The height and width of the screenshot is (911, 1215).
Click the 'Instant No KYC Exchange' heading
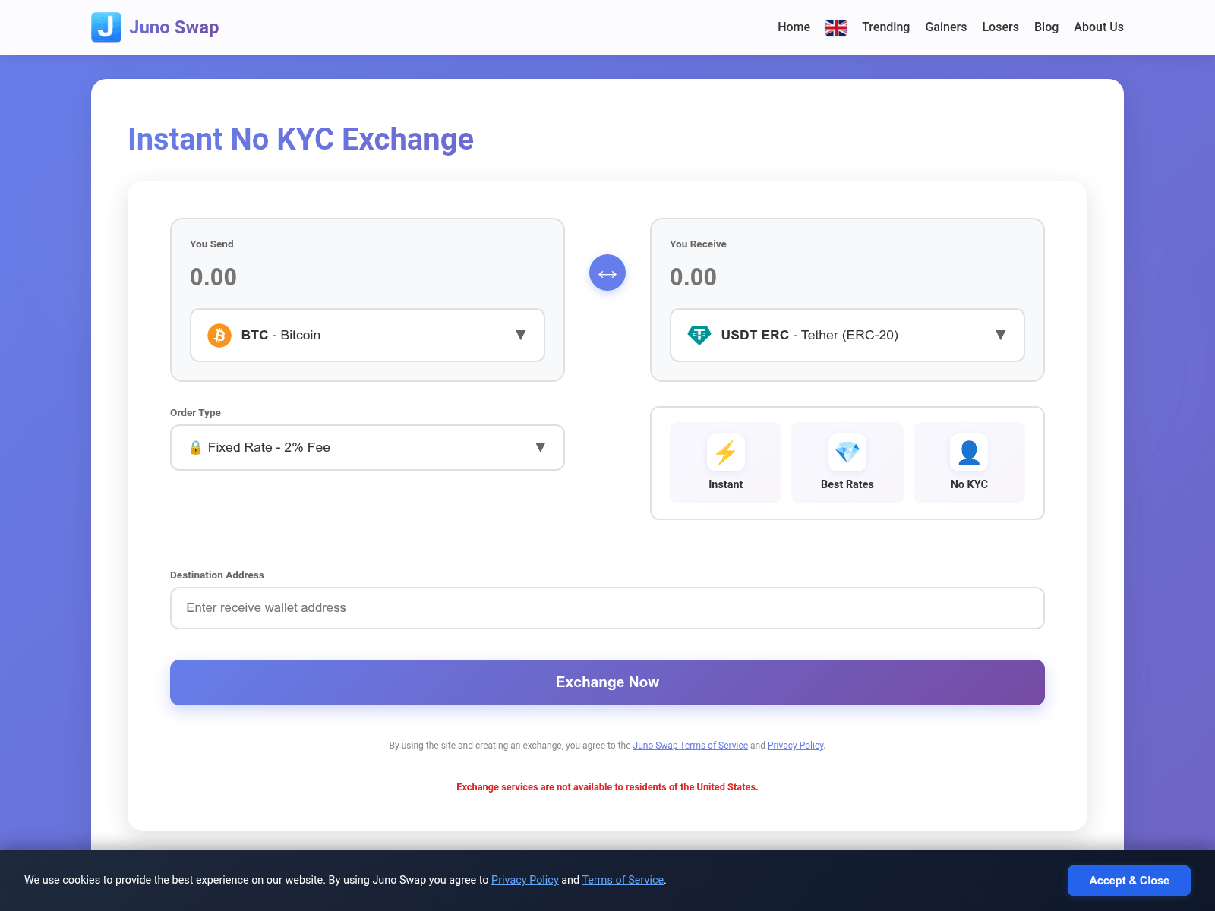[301, 140]
